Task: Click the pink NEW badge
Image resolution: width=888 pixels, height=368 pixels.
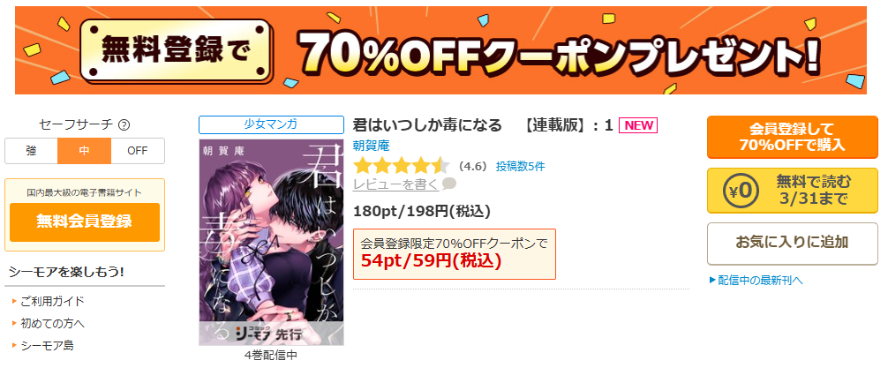Action: coord(638,125)
